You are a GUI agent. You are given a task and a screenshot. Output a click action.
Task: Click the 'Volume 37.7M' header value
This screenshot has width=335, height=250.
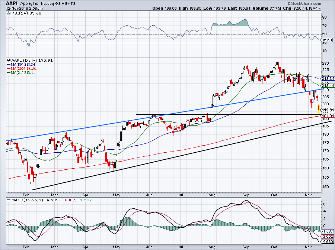[267, 8]
